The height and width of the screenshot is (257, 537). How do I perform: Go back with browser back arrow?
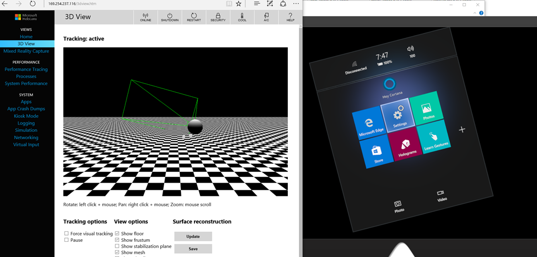5,4
